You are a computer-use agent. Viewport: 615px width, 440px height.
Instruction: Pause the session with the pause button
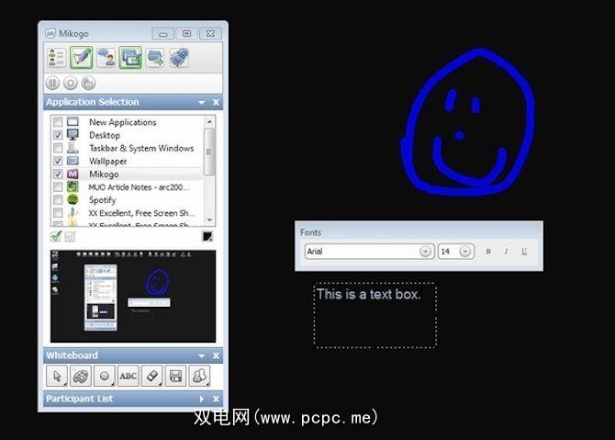pyautogui.click(x=52, y=84)
